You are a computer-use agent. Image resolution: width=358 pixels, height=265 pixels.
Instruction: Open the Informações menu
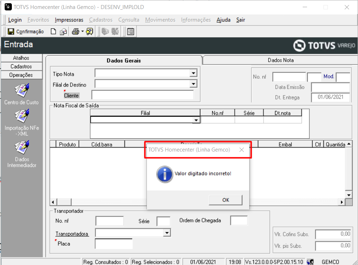coord(196,20)
